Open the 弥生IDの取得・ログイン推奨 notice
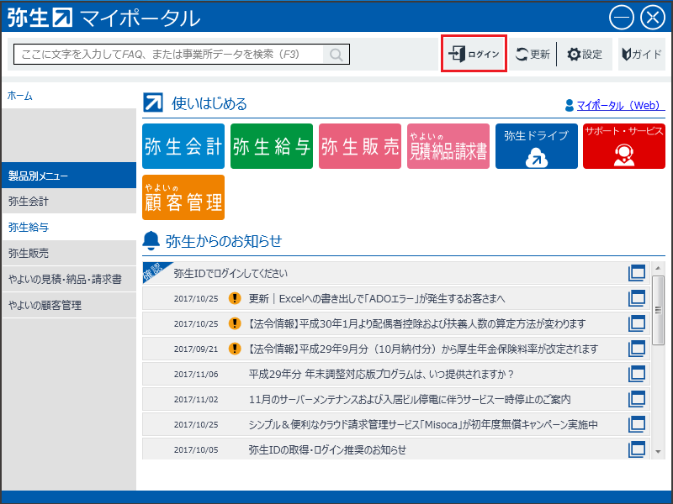 [395, 449]
